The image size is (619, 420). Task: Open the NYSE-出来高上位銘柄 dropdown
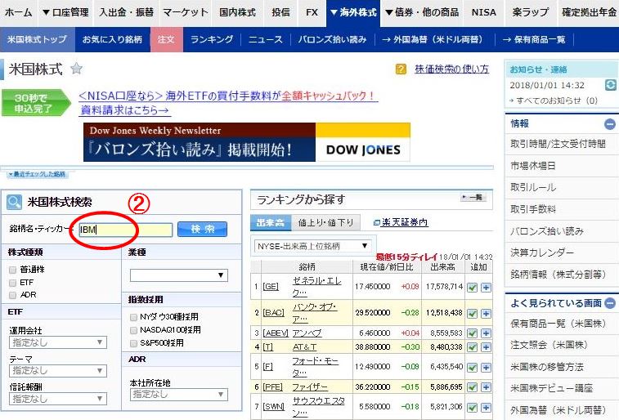[312, 246]
